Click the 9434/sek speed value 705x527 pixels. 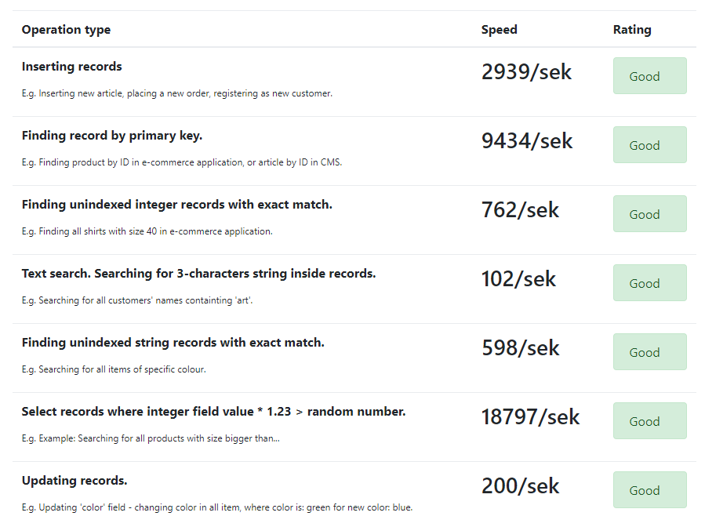pos(527,141)
